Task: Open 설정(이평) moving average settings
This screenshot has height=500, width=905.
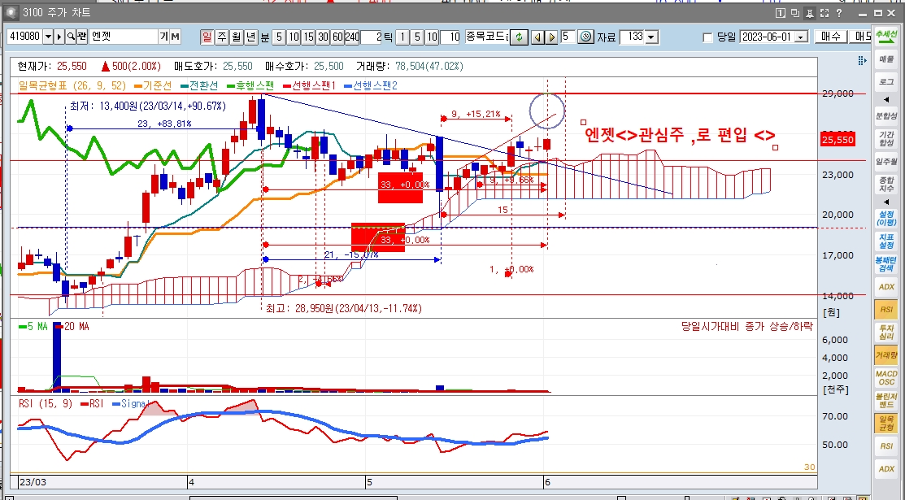Action: [886, 218]
